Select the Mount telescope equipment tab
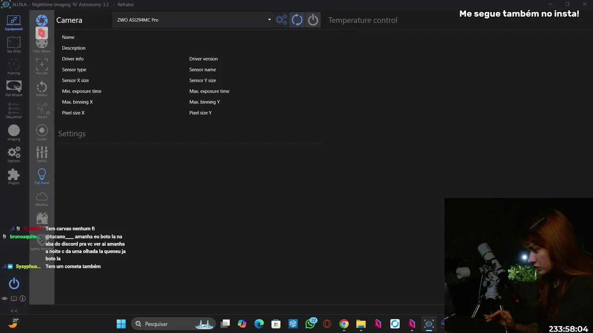Viewport: 593px width, 333px height. [x=42, y=111]
